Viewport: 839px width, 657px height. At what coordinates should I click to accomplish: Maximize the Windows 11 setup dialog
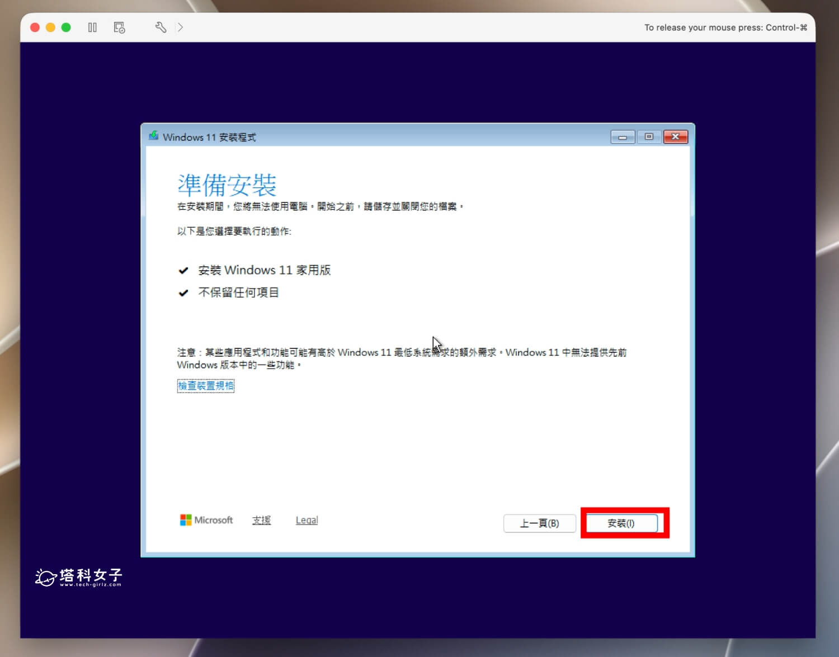(649, 137)
